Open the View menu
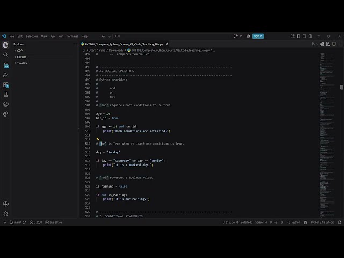 click(44, 36)
